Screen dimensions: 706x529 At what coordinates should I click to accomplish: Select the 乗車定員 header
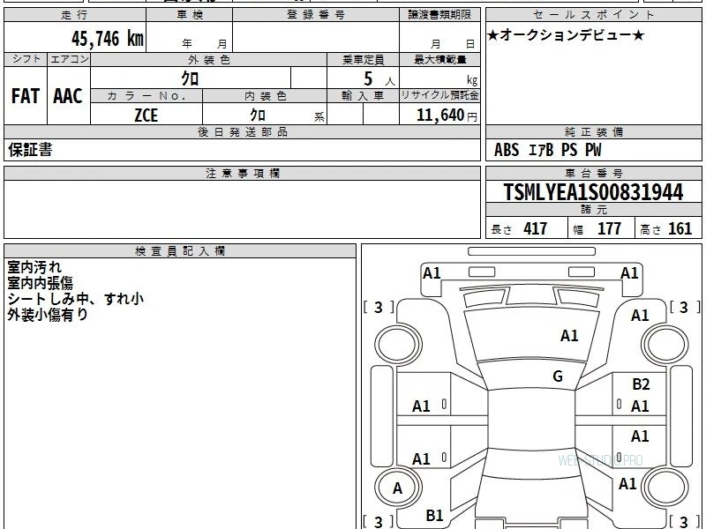tap(363, 59)
